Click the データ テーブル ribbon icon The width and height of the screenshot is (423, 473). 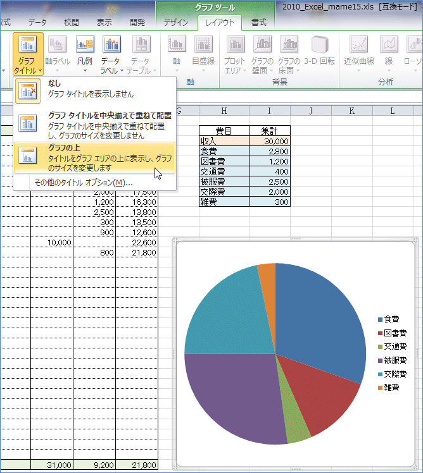(x=141, y=45)
